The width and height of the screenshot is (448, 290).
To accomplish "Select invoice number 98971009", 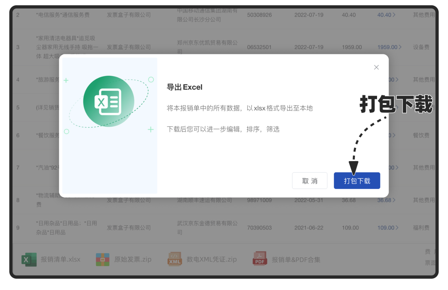I will [x=259, y=200].
